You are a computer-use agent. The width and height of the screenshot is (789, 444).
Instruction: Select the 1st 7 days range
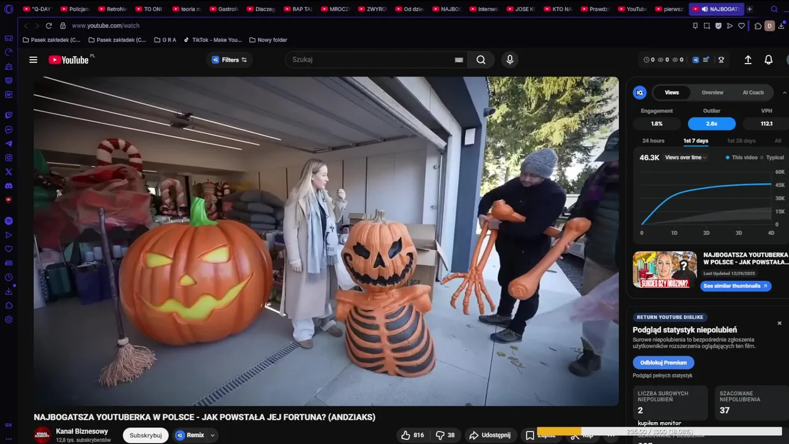coord(695,141)
